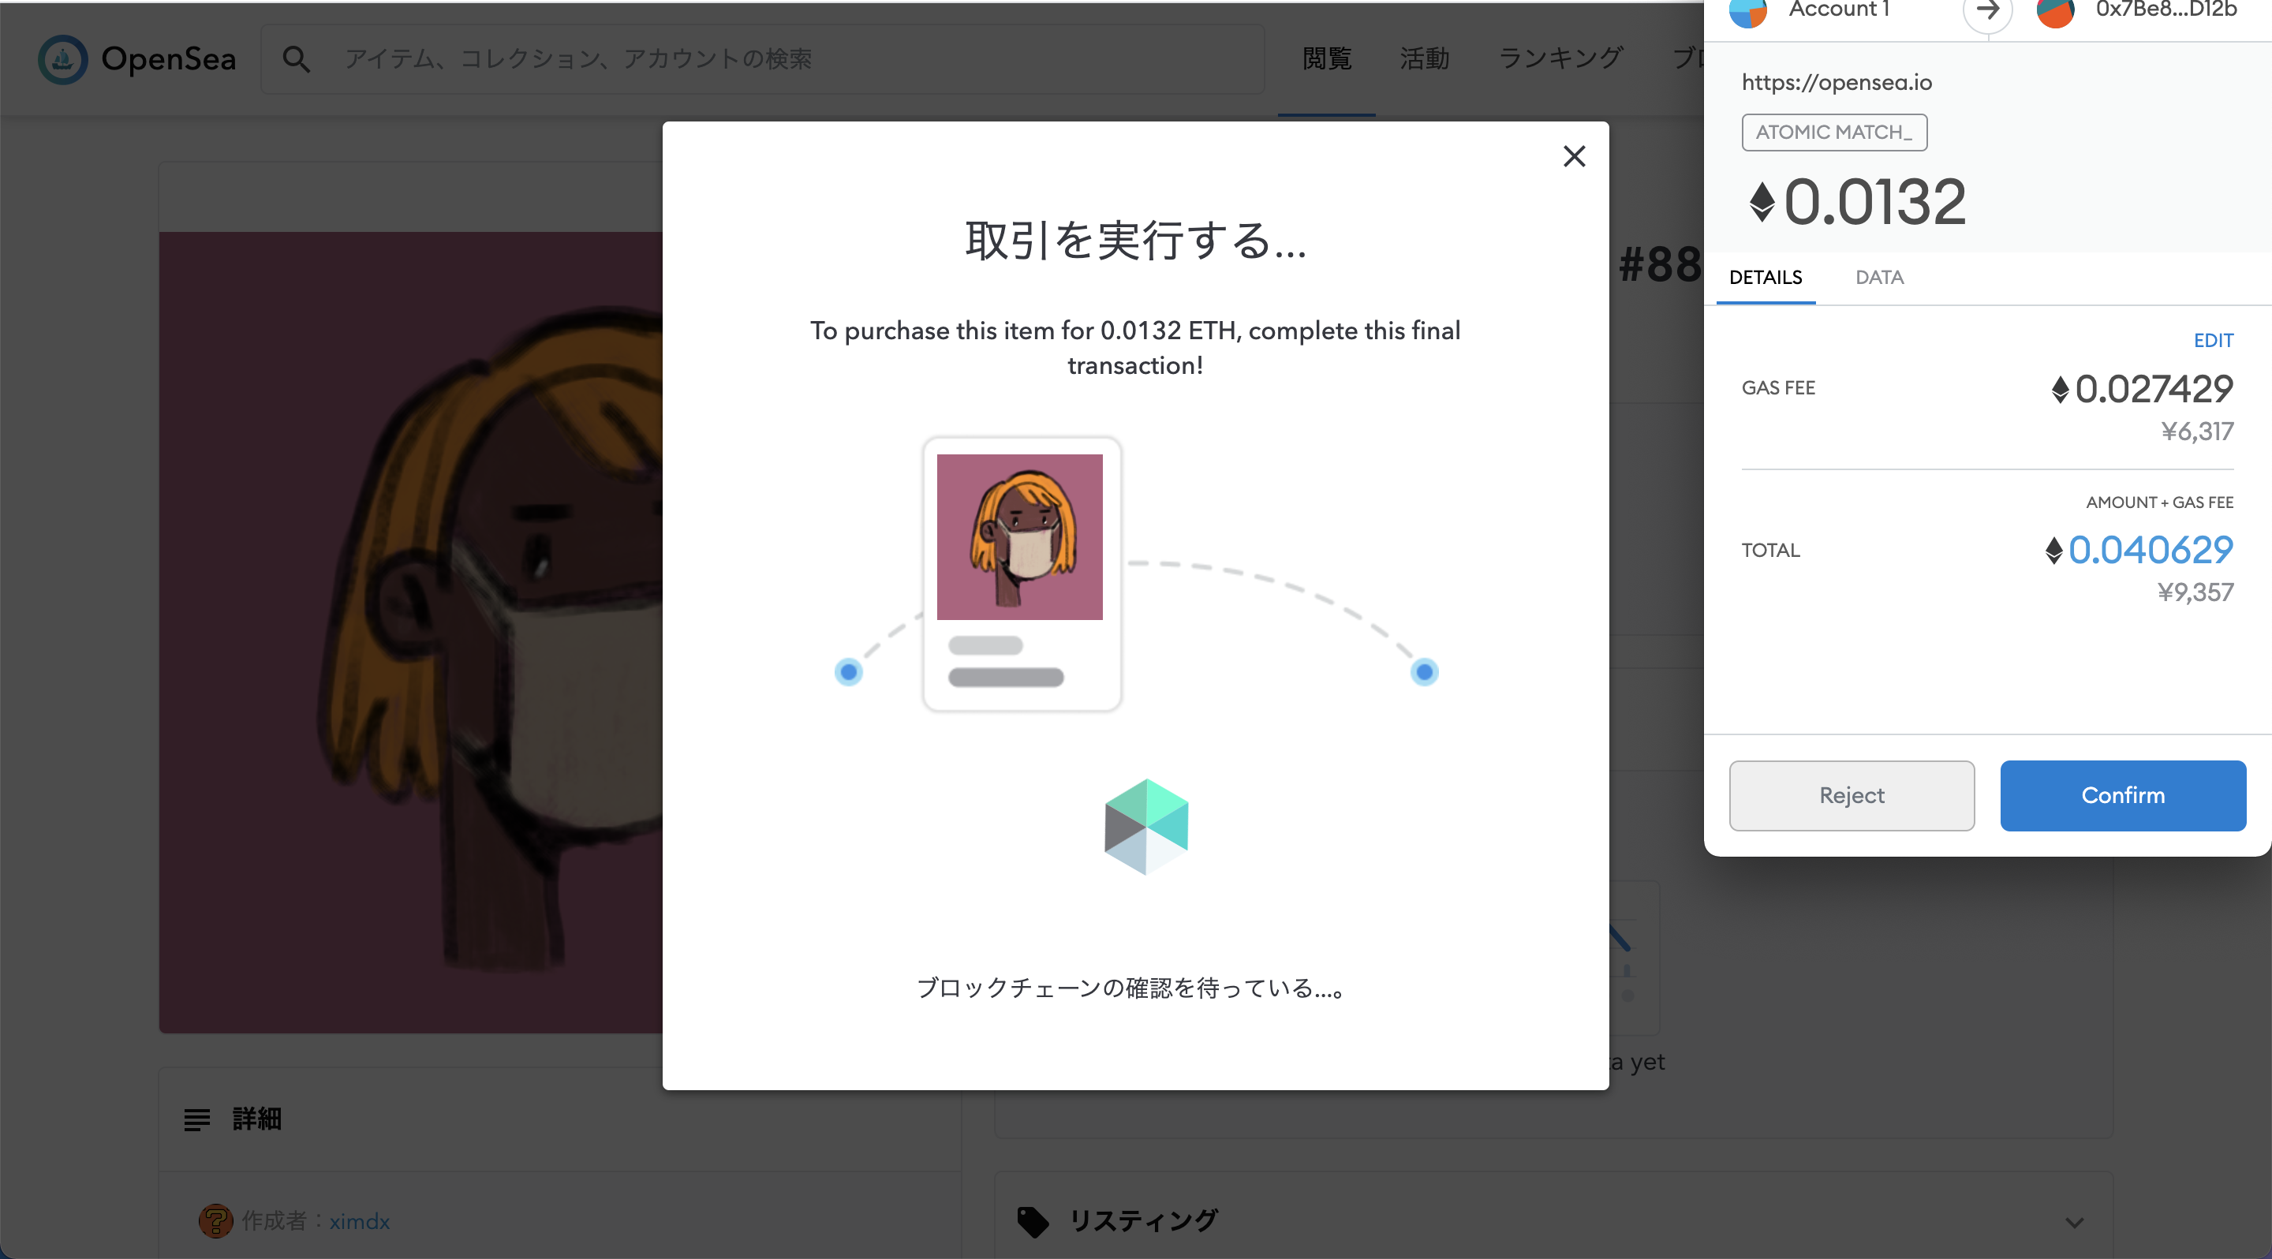
Task: Click the listings tag icon
Action: click(x=1032, y=1221)
